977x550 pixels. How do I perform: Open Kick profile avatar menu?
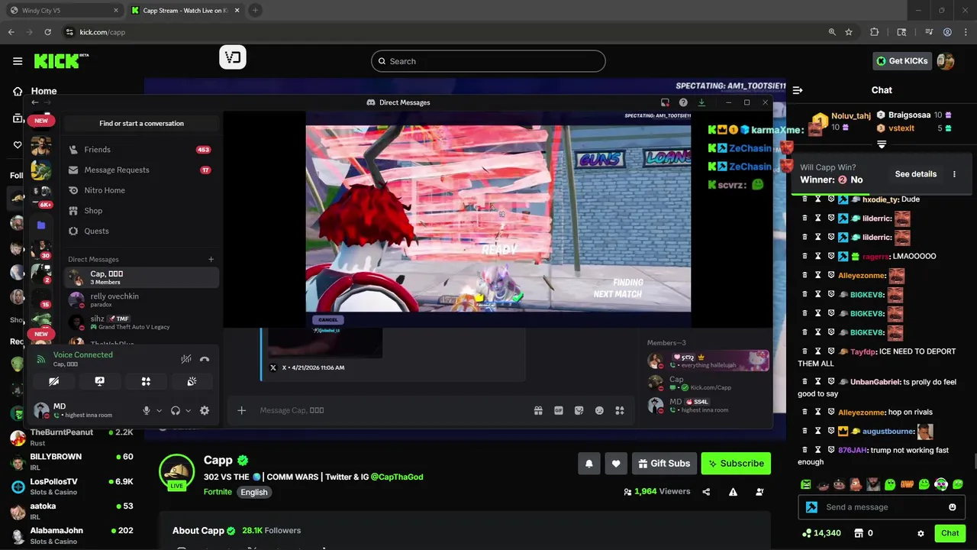pyautogui.click(x=946, y=61)
